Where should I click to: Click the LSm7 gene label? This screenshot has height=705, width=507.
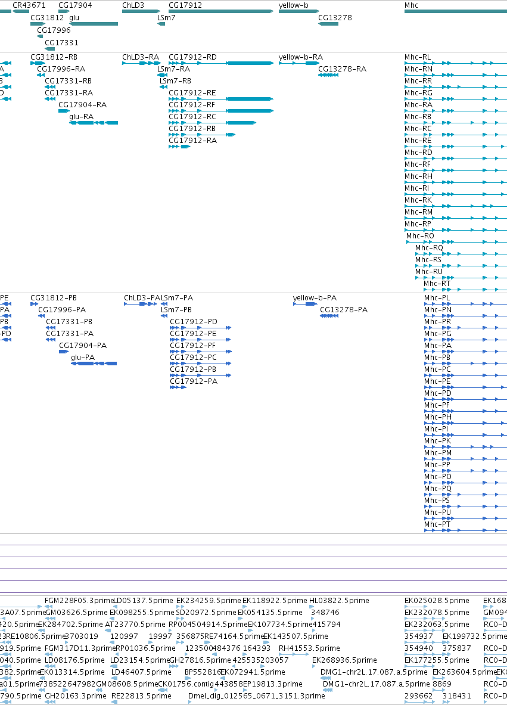click(x=166, y=17)
